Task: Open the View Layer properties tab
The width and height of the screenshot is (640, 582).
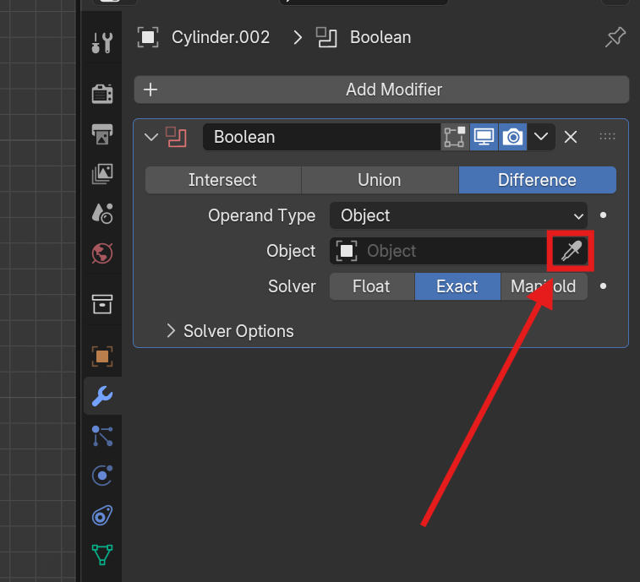Action: point(102,174)
